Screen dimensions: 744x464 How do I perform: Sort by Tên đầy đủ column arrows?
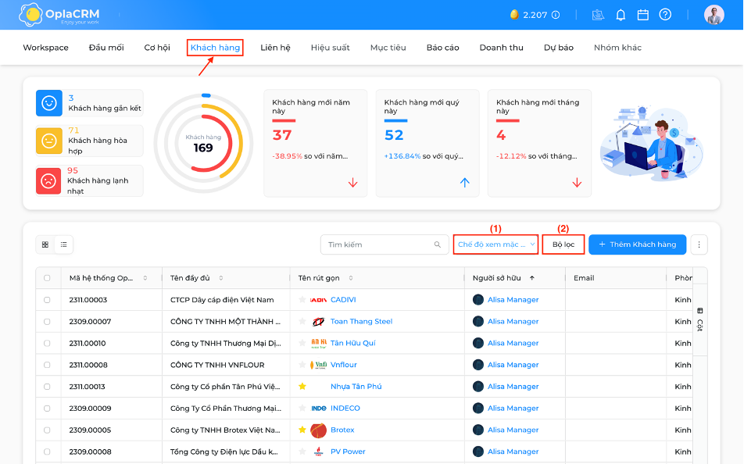(x=221, y=278)
